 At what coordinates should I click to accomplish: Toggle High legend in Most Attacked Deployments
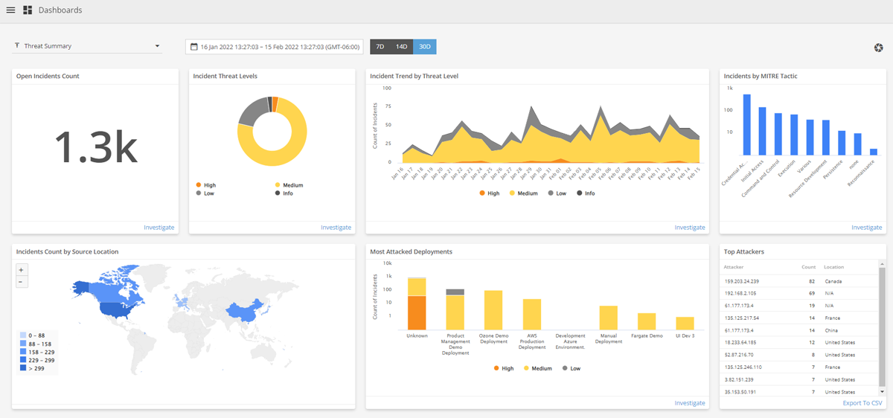[504, 368]
